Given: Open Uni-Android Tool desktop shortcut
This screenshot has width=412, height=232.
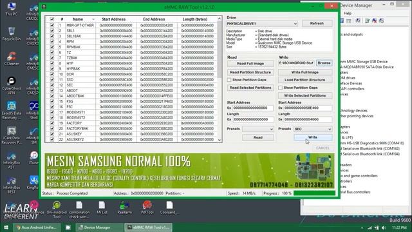Looking at the screenshot, I should click(x=57, y=209).
